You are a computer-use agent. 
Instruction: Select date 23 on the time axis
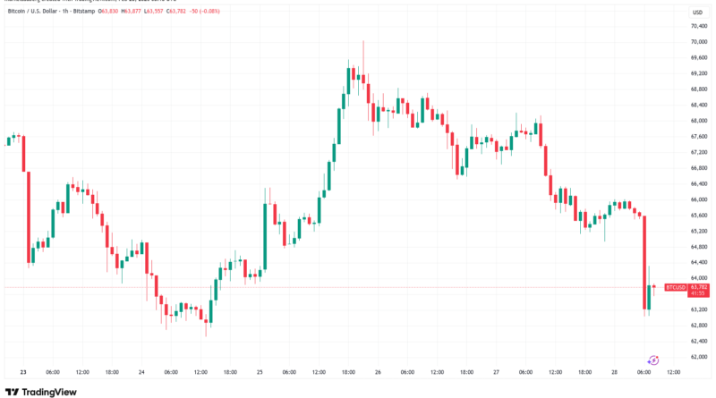(22, 372)
